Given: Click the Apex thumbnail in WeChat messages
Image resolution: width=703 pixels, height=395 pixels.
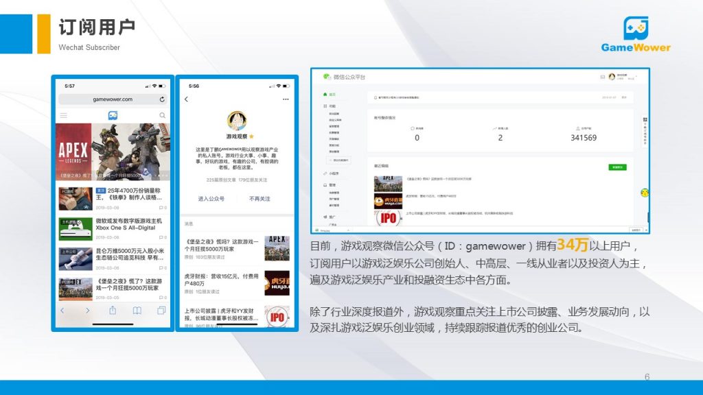Looking at the screenshot, I should (x=277, y=248).
